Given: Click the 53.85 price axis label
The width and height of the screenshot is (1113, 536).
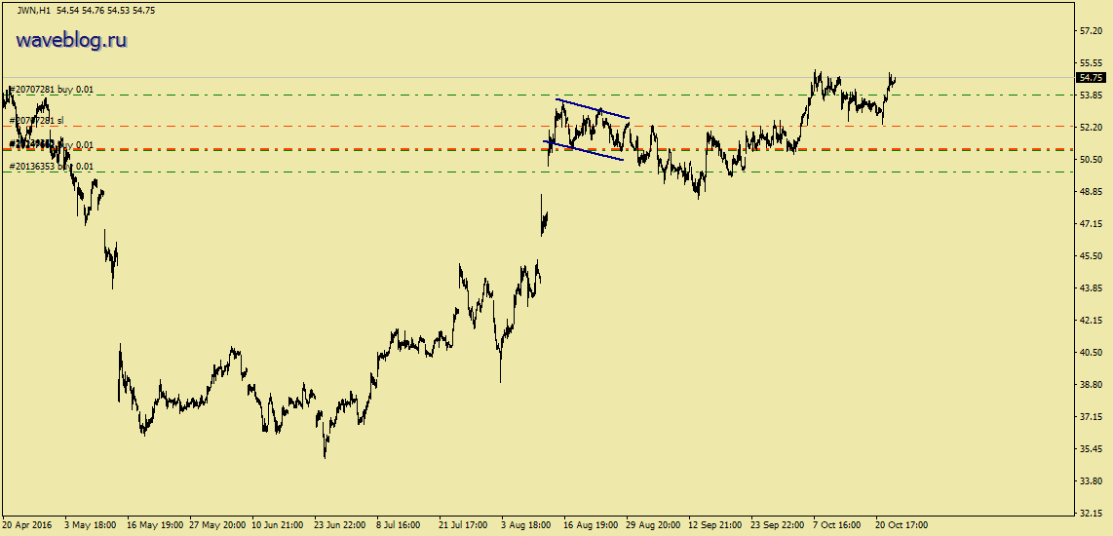Looking at the screenshot, I should pyautogui.click(x=1090, y=96).
